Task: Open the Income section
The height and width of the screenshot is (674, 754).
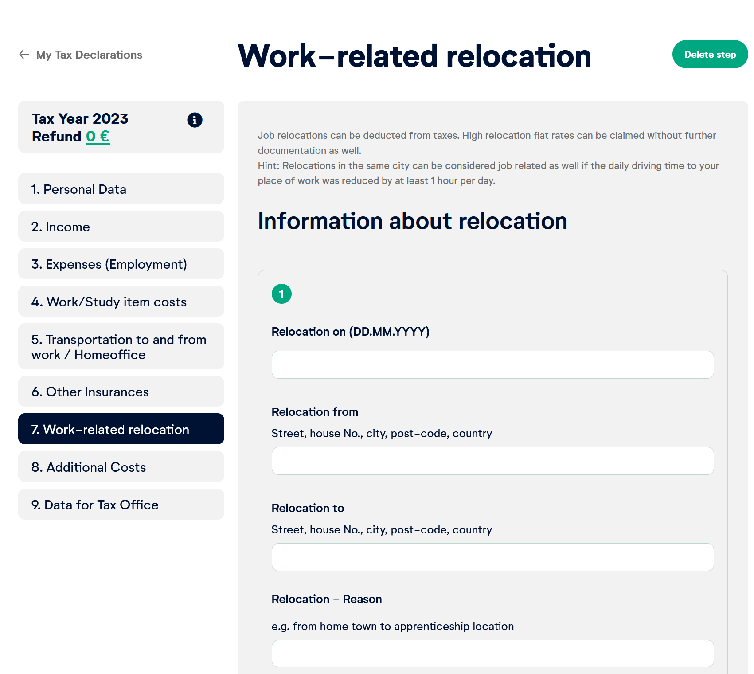Action: coord(121,227)
